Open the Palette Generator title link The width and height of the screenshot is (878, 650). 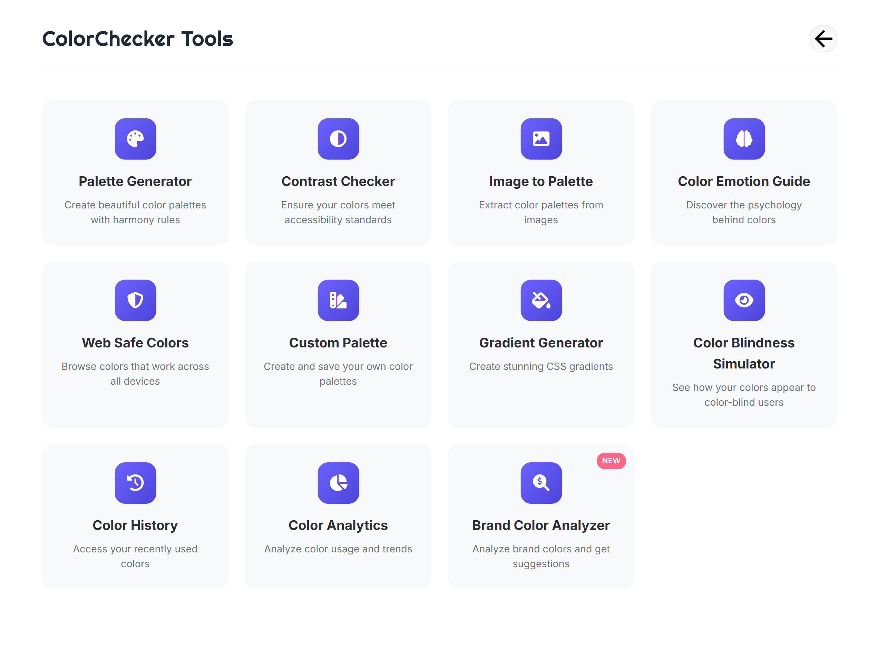click(x=135, y=181)
